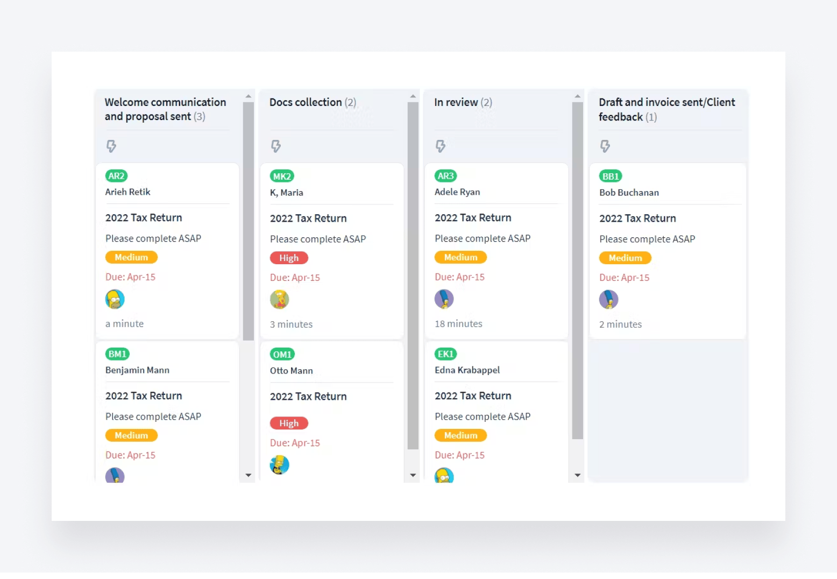Click '2 minutes' on Bob Buchanan card
Image resolution: width=837 pixels, height=579 pixels.
click(x=620, y=324)
